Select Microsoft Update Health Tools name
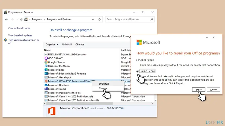 tap(64, 93)
